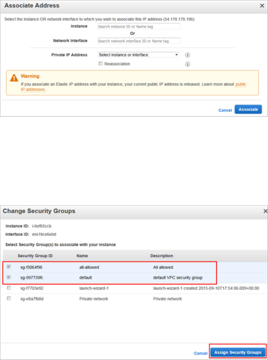Click the Security Group ID column header

[x=35, y=256]
